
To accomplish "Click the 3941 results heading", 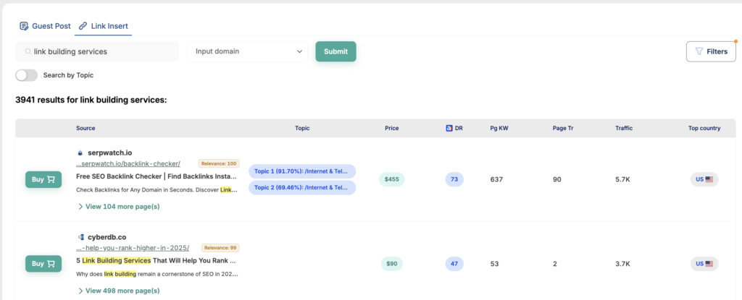I will pyautogui.click(x=91, y=100).
